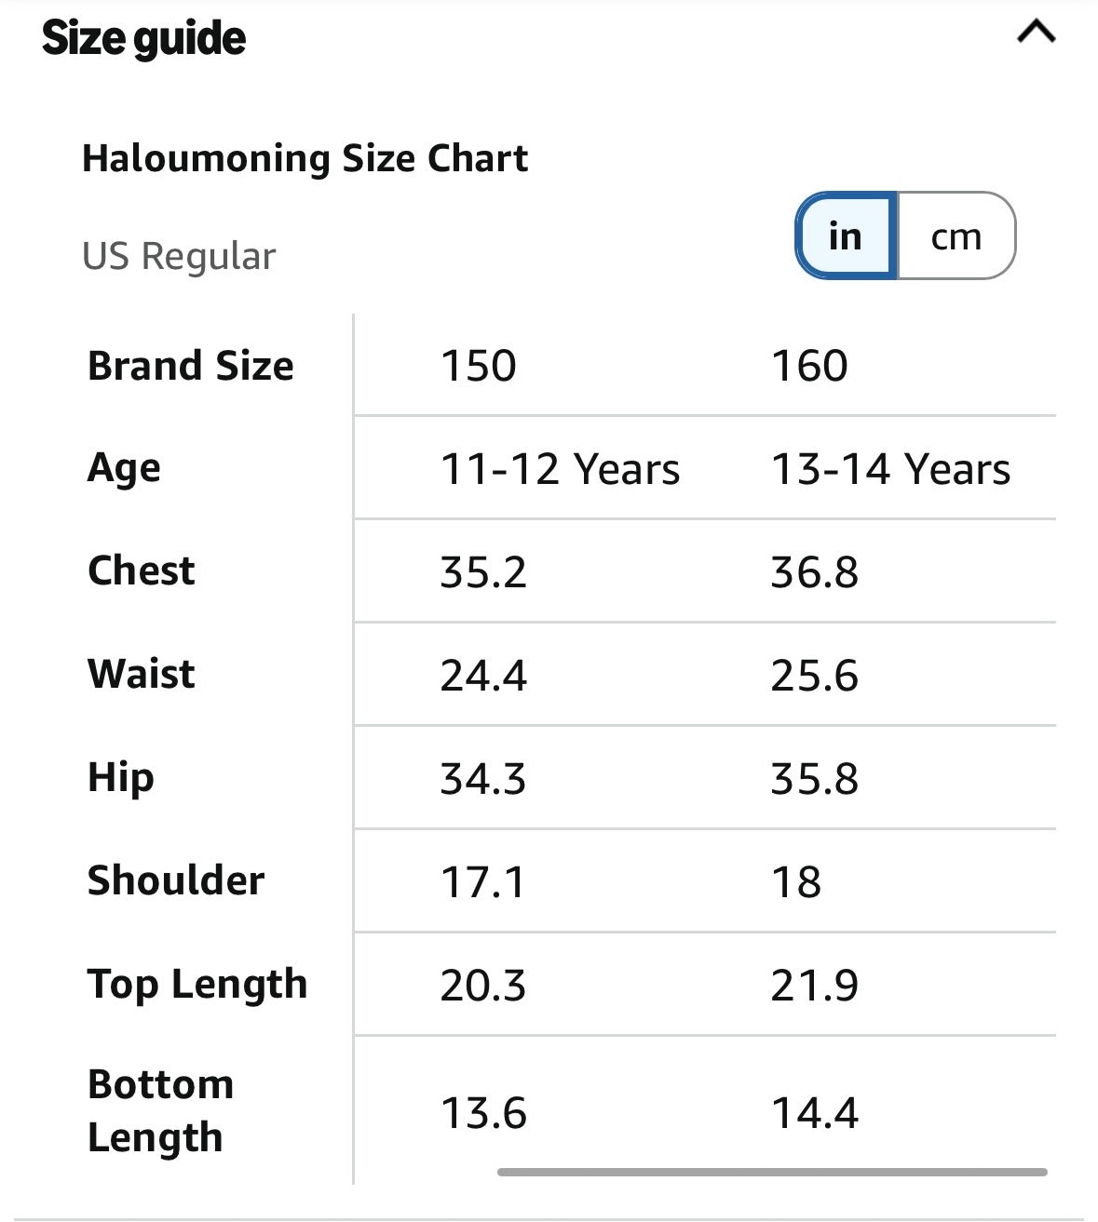This screenshot has height=1222, width=1098.
Task: Click the 35.2 chest value
Action: pos(483,572)
